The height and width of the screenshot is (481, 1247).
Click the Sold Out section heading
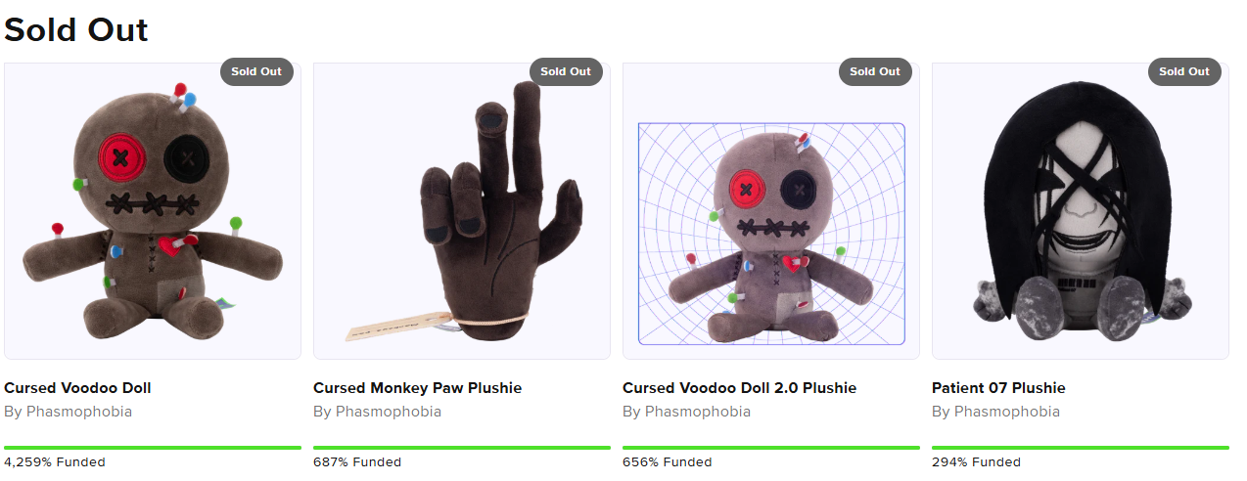pyautogui.click(x=76, y=29)
